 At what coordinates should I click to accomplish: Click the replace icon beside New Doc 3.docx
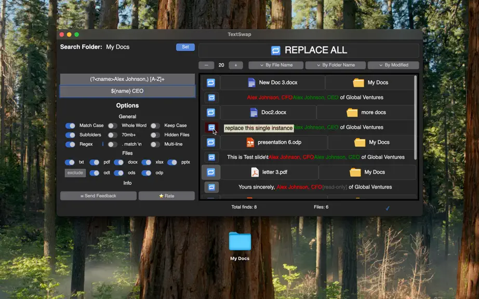(211, 83)
